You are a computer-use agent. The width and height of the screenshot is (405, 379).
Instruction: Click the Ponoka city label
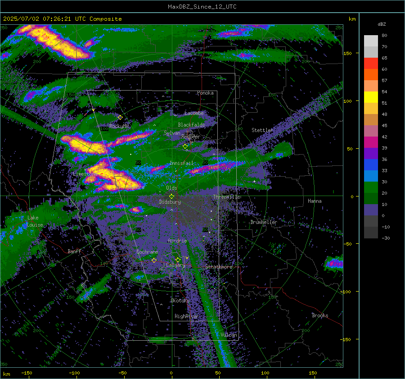[x=205, y=93]
